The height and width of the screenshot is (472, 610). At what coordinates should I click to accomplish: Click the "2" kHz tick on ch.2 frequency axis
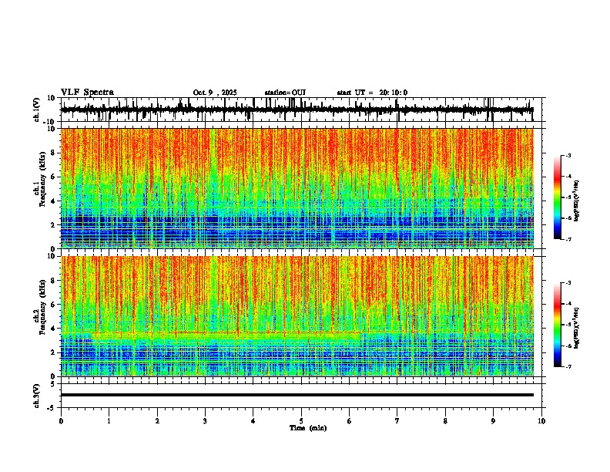54,352
